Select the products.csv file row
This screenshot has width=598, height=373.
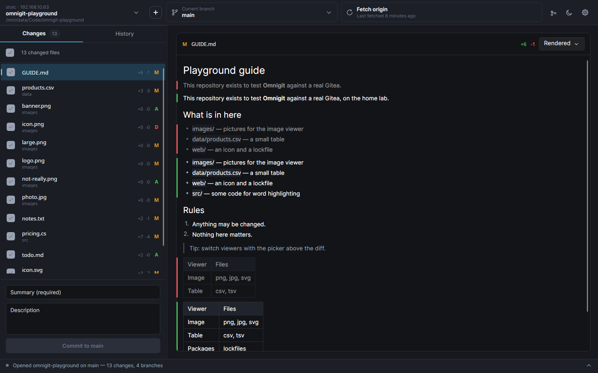[x=82, y=90]
